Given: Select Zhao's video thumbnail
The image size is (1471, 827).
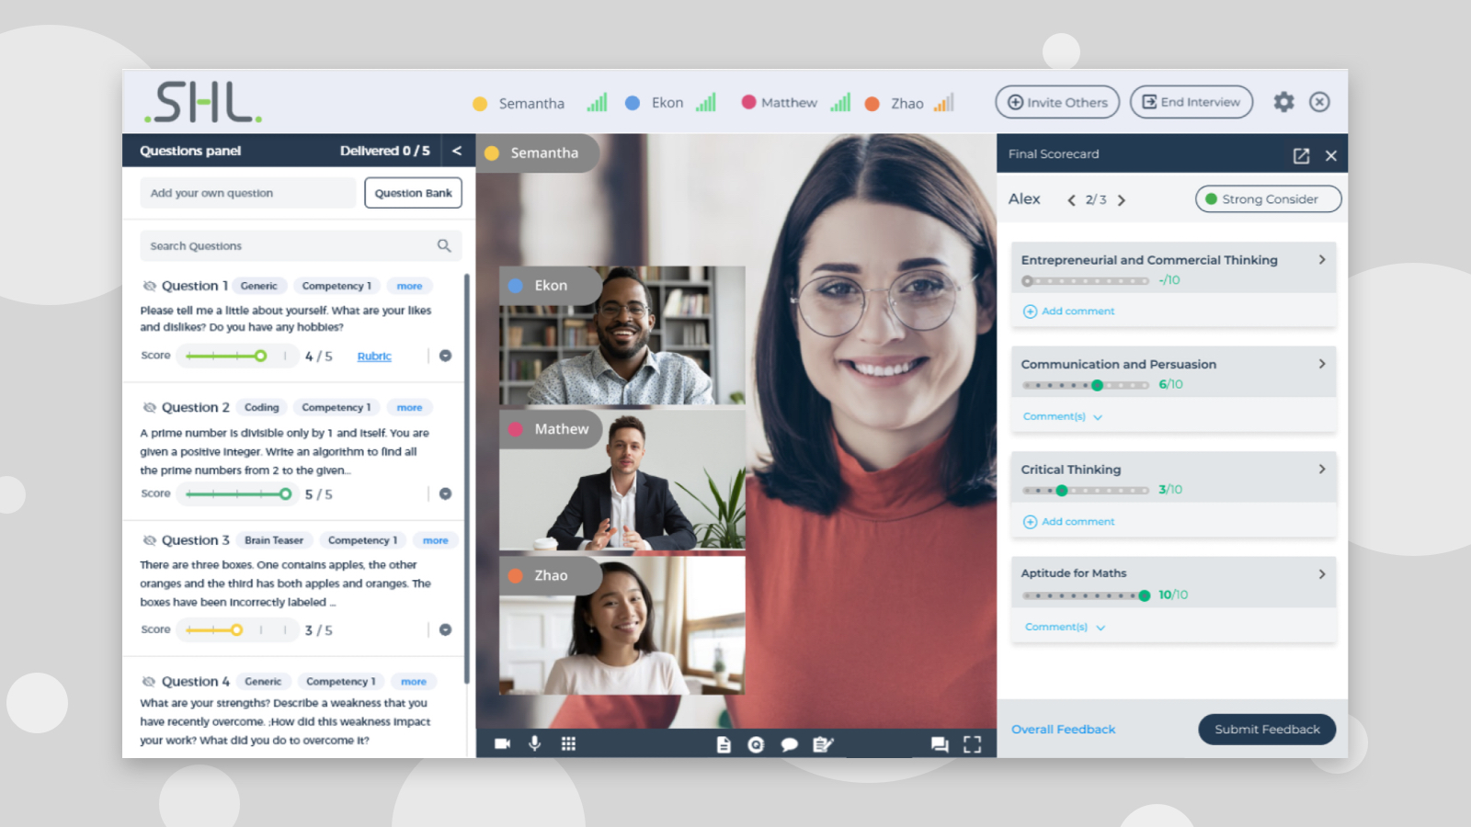Looking at the screenshot, I should click(x=622, y=625).
